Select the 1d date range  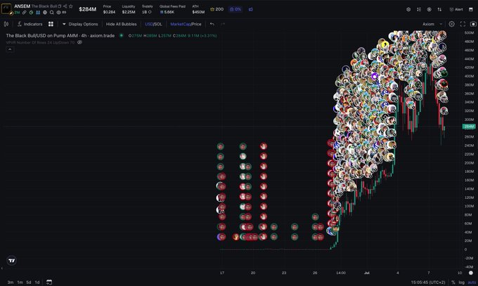[37, 282]
